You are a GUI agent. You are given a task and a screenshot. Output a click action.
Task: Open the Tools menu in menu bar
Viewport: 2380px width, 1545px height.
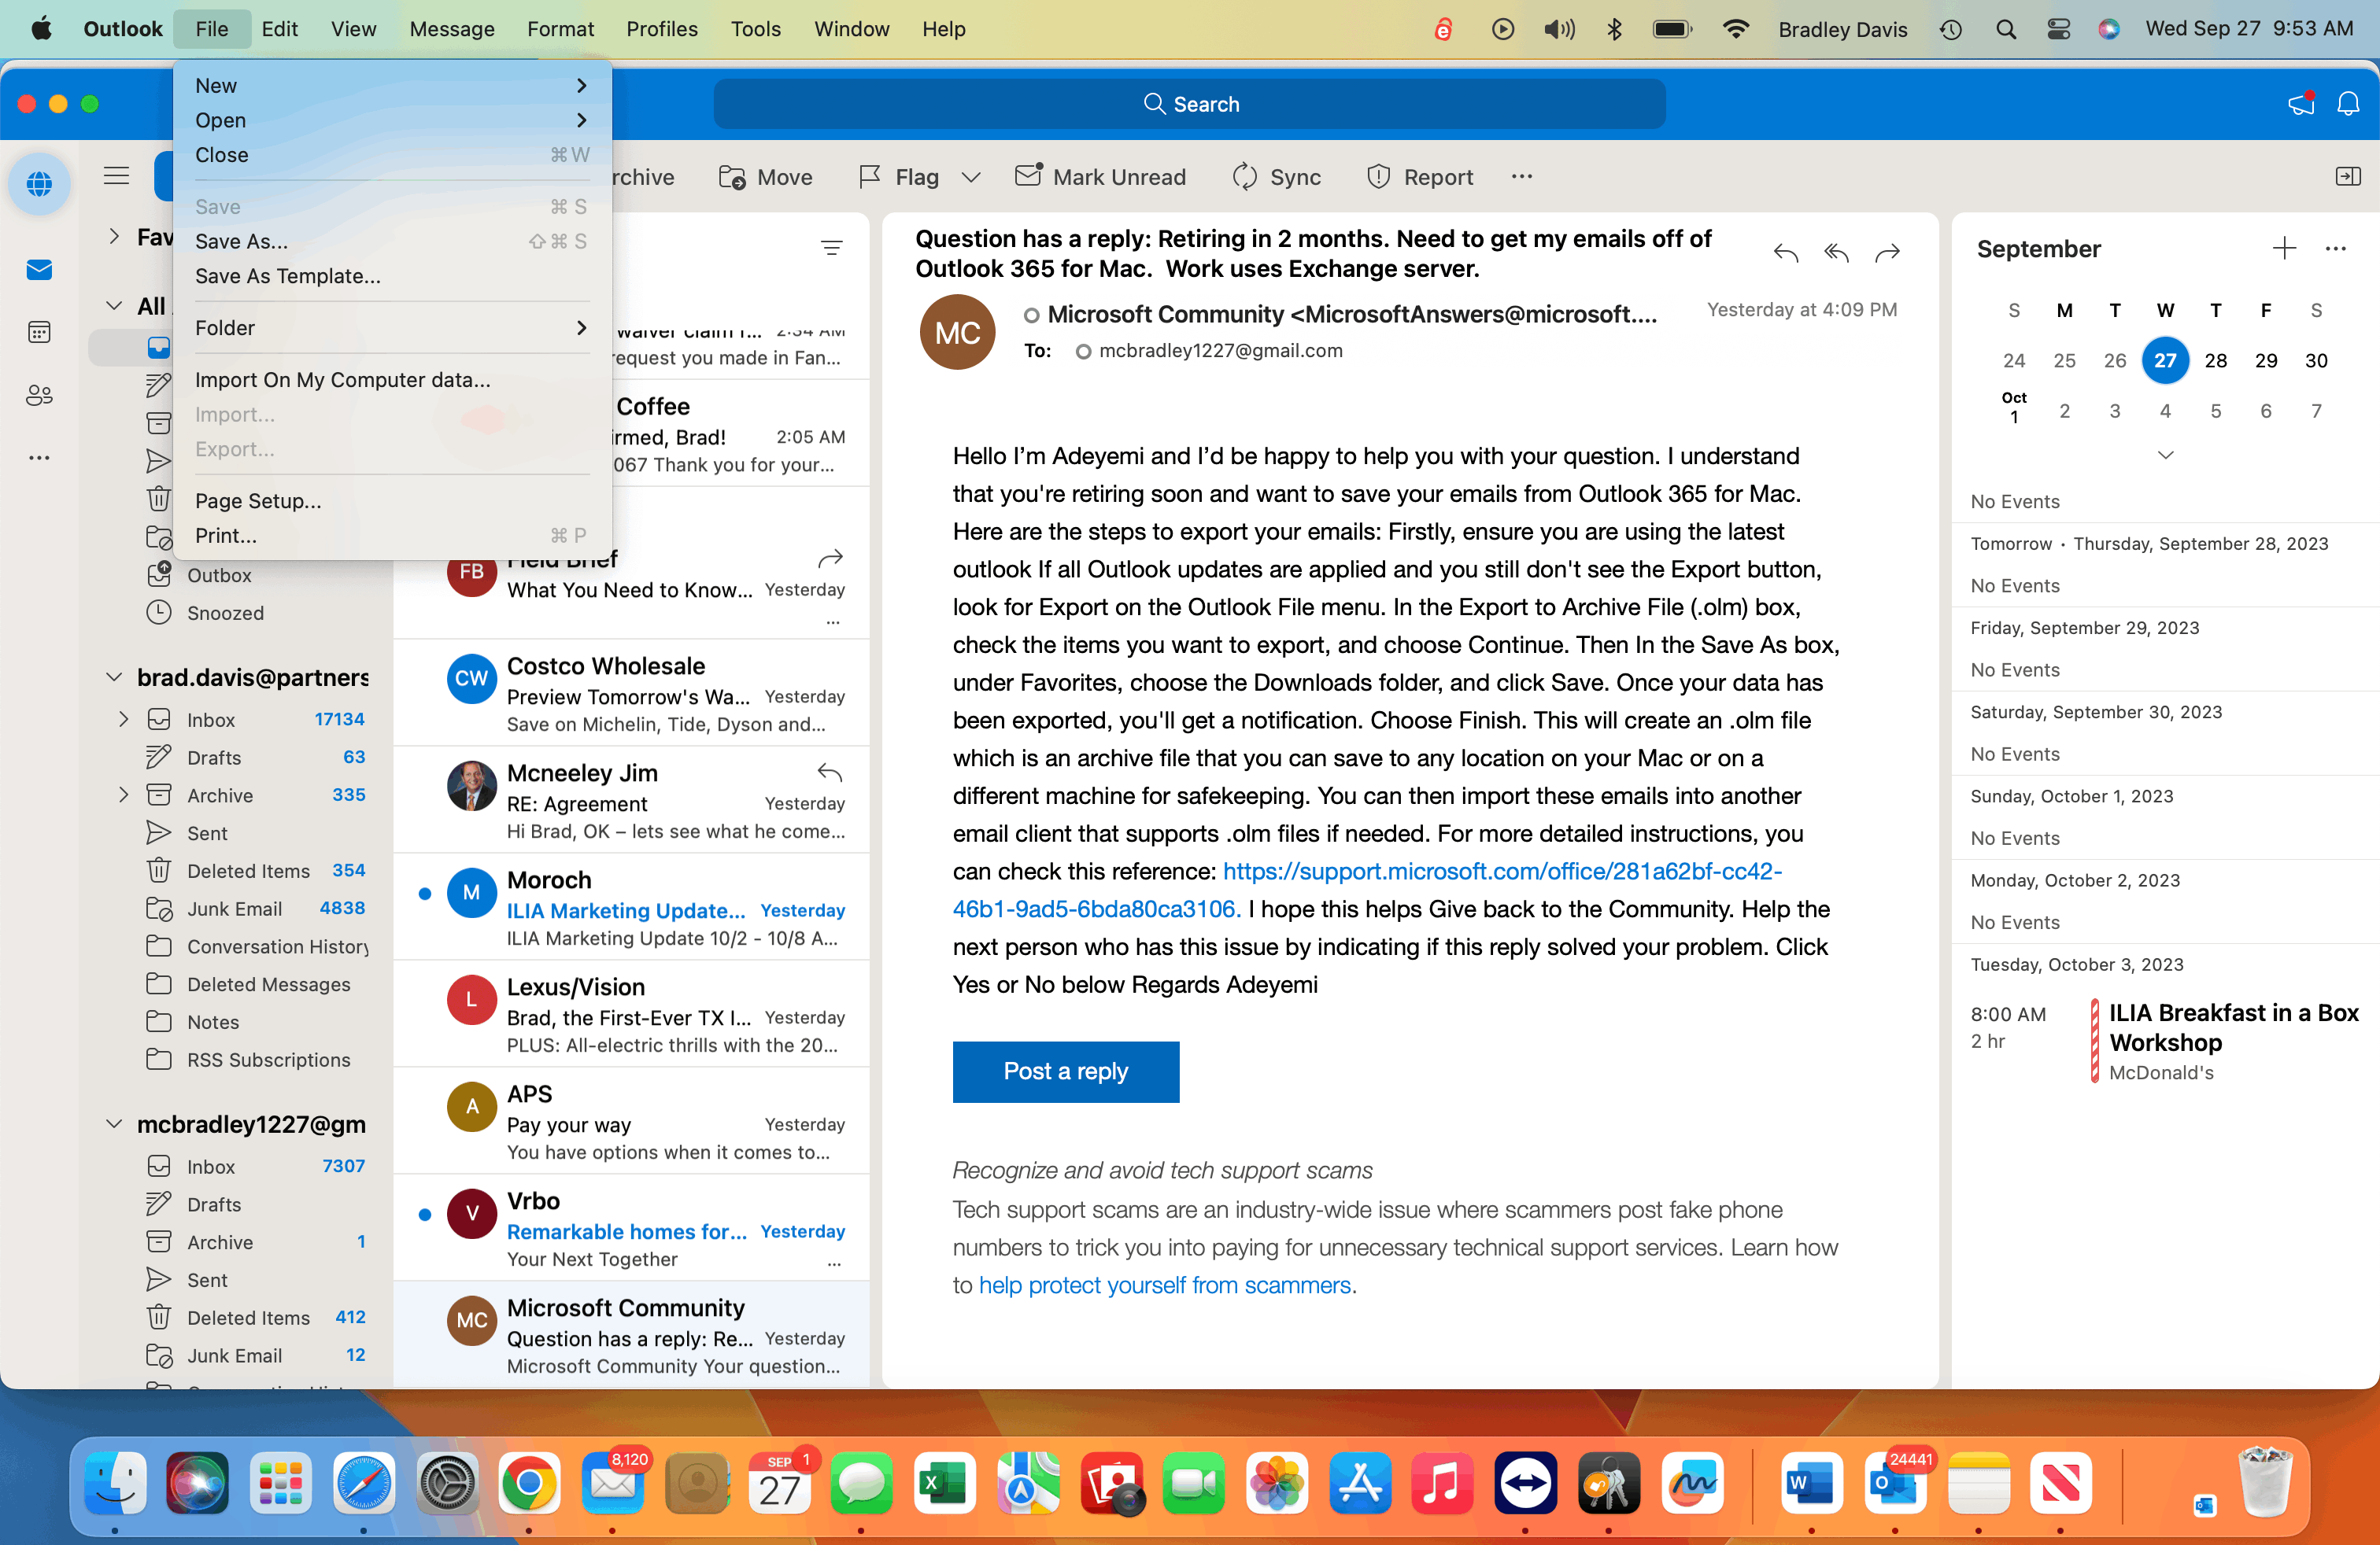pyautogui.click(x=755, y=29)
